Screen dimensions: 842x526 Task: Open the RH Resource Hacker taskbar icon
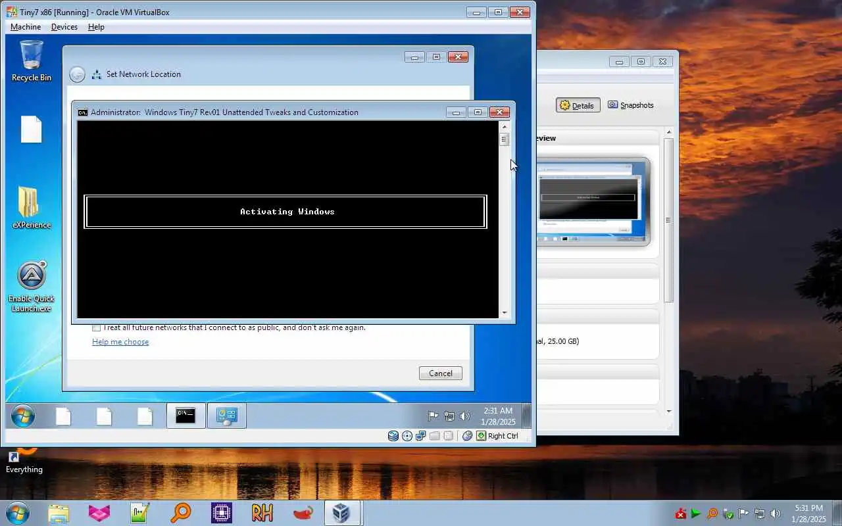click(262, 513)
